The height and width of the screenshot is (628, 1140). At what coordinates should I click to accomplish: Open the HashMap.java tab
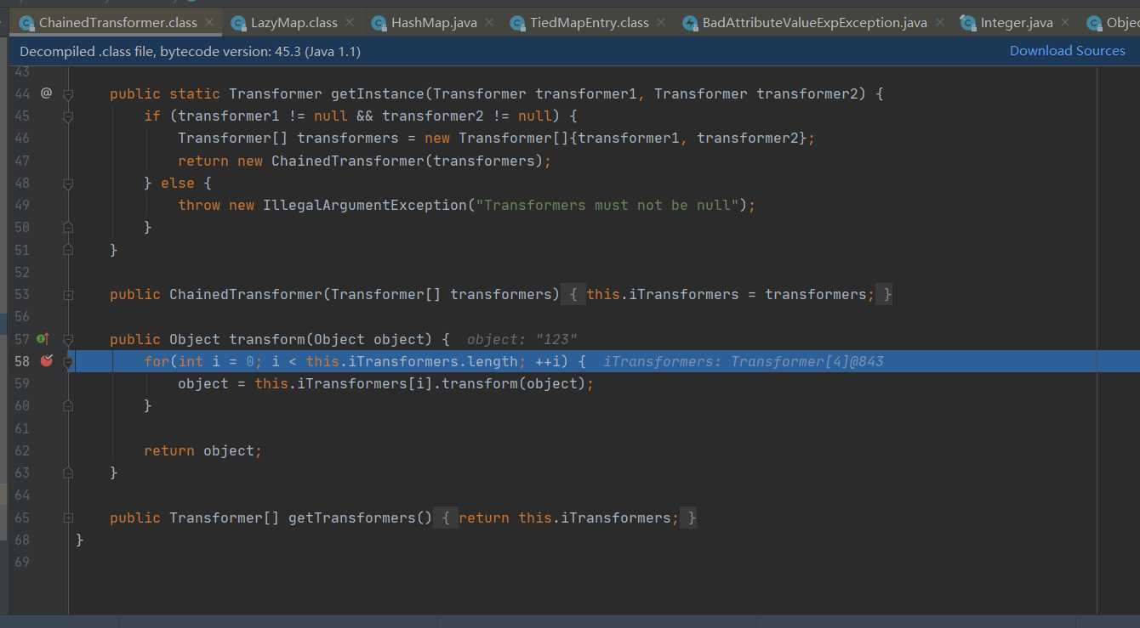tap(434, 23)
